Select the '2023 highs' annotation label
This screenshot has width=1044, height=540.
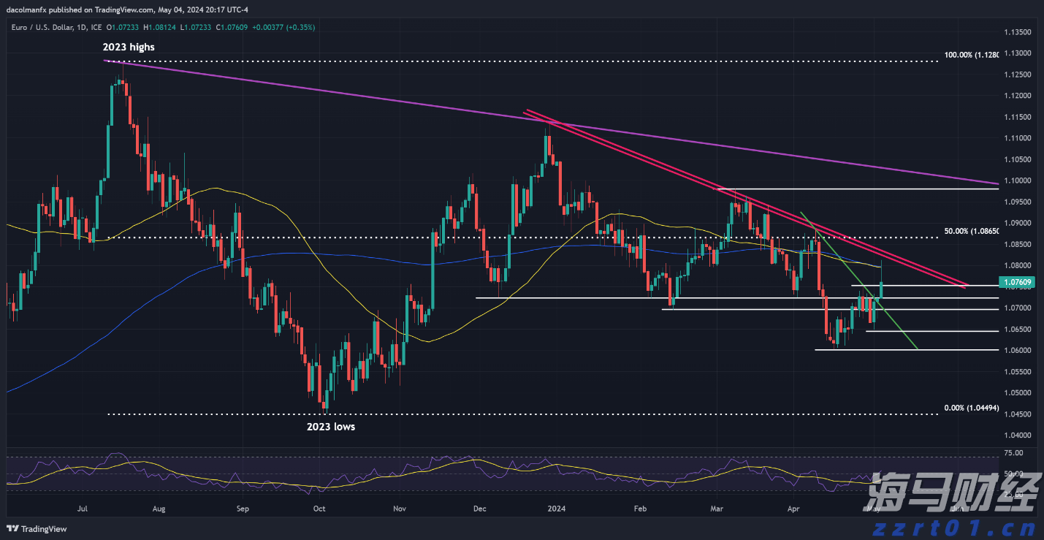(x=129, y=47)
